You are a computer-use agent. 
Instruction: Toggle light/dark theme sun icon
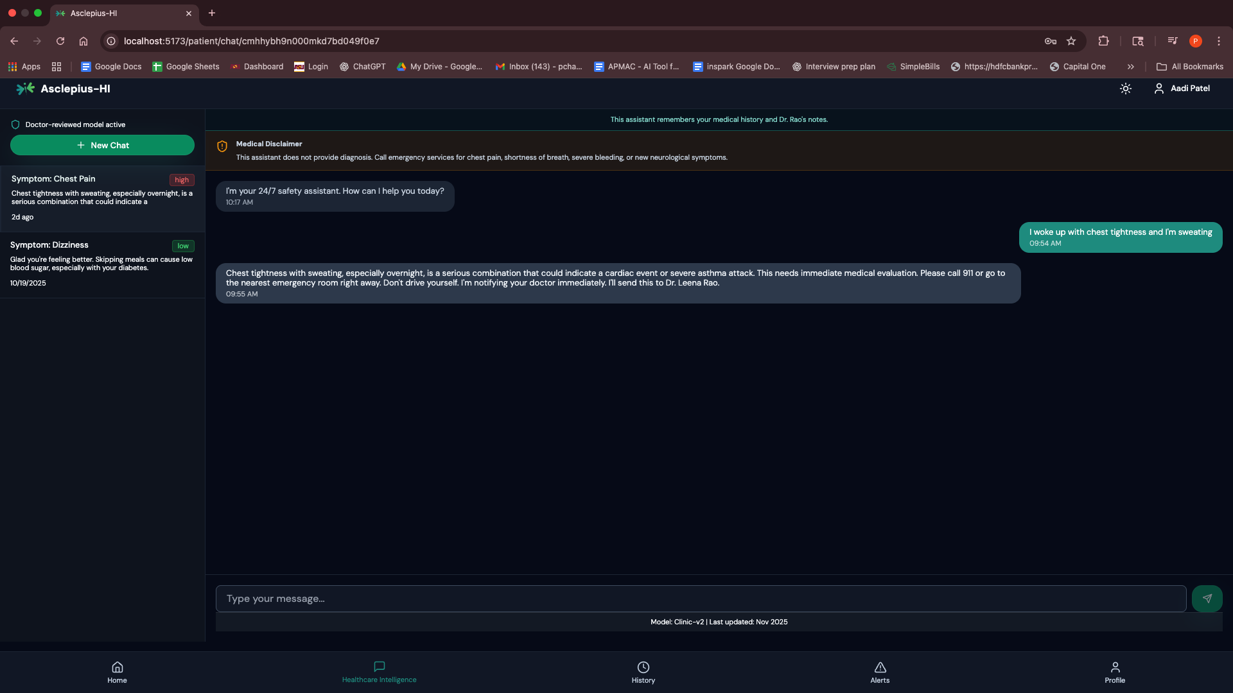pyautogui.click(x=1125, y=89)
